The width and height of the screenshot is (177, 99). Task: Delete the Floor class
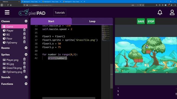point(24,38)
